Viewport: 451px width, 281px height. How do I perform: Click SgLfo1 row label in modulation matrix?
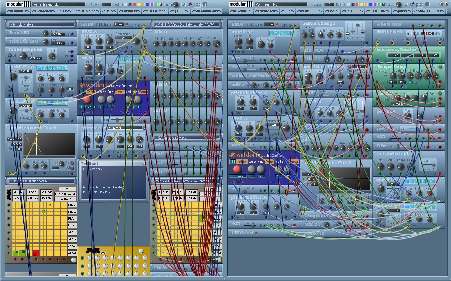(x=72, y=205)
